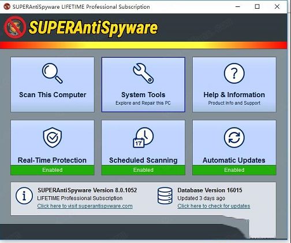Click the magnifying glass scan icon
Screen dimensions: 291x243
(x=53, y=73)
